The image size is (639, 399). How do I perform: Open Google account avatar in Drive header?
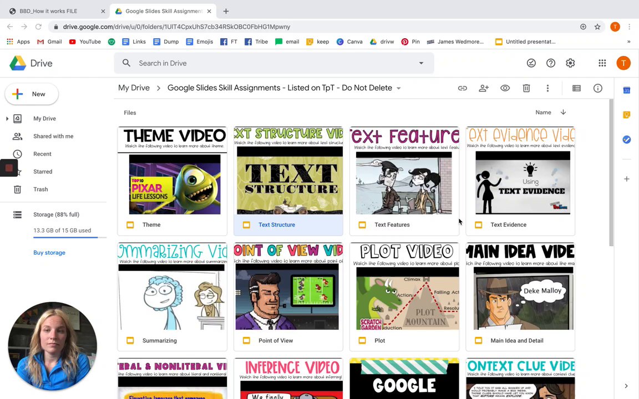pyautogui.click(x=623, y=63)
